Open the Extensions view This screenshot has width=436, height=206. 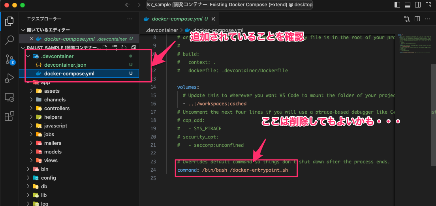pyautogui.click(x=9, y=116)
